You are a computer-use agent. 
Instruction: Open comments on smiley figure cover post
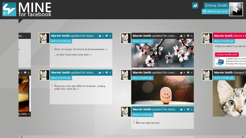tap(188, 73)
